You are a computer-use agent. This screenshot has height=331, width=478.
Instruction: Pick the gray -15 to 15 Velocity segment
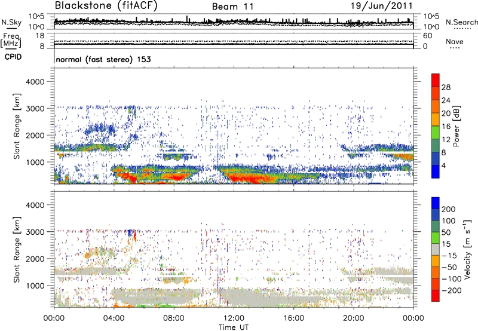(x=436, y=250)
